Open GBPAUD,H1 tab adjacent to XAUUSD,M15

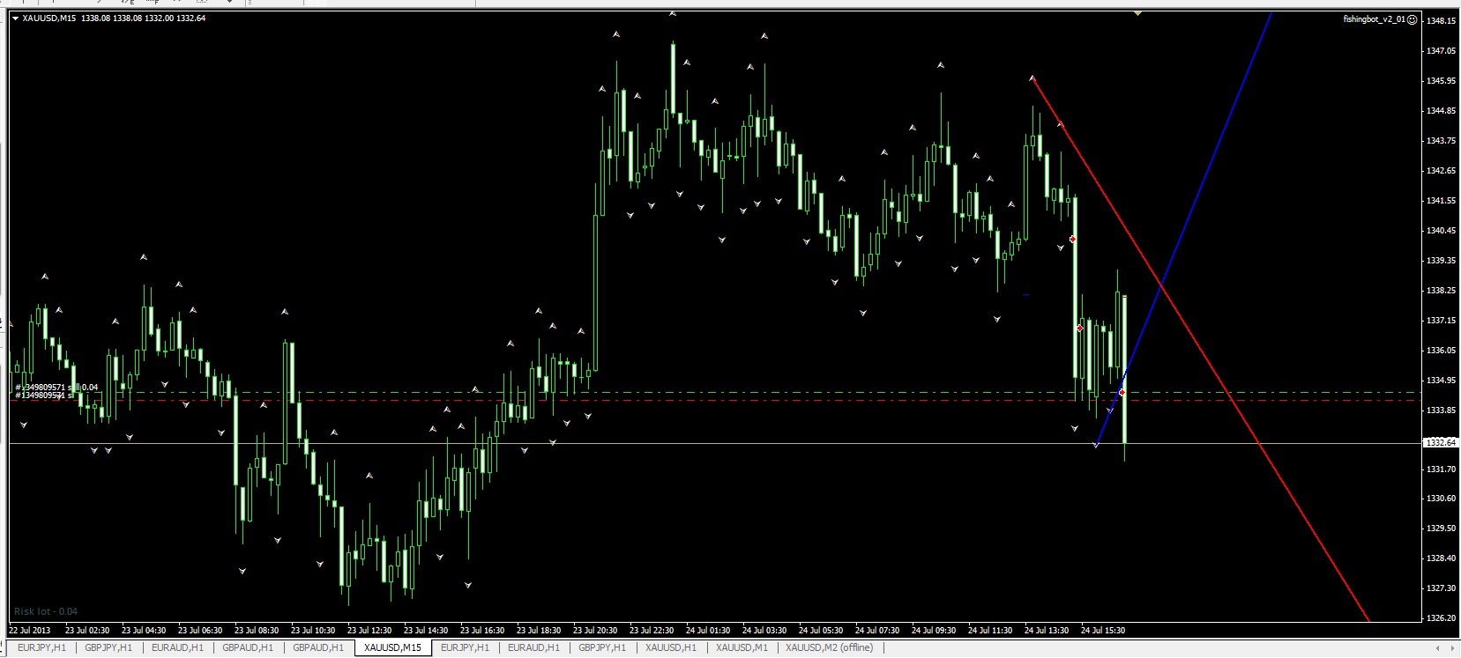coord(318,647)
